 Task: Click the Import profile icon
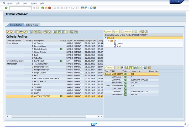pyautogui.click(x=36, y=32)
